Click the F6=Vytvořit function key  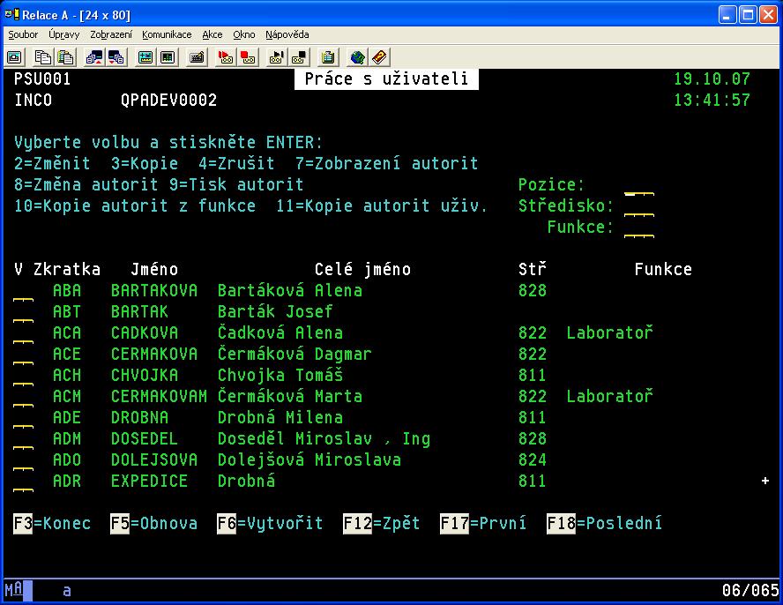pos(270,523)
